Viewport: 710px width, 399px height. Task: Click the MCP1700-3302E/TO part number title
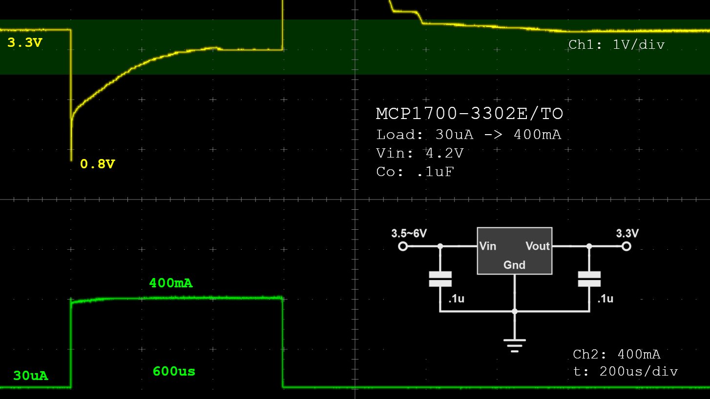(x=470, y=114)
